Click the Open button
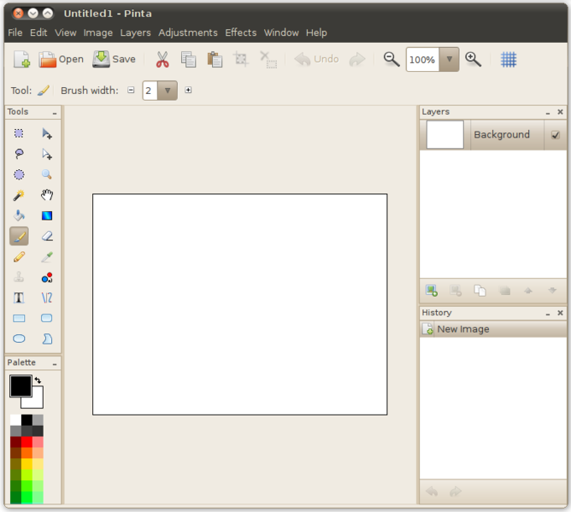571x512 pixels. (61, 60)
